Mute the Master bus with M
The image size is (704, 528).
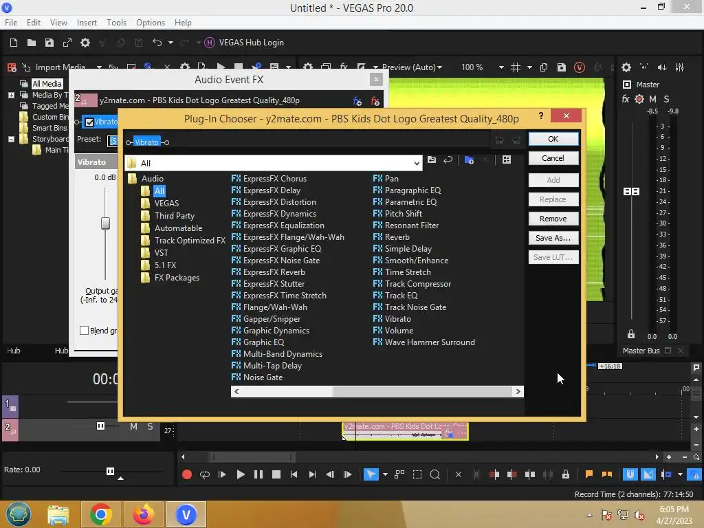click(652, 99)
